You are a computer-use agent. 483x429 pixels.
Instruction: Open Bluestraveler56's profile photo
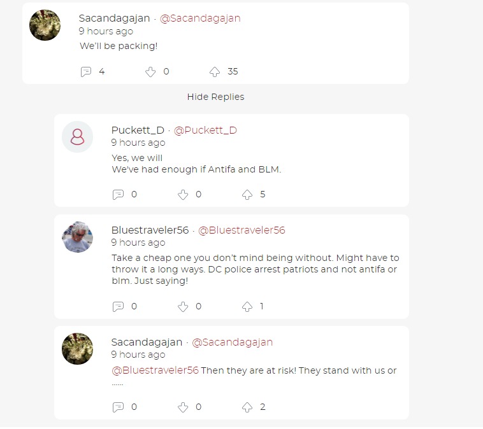tap(77, 237)
